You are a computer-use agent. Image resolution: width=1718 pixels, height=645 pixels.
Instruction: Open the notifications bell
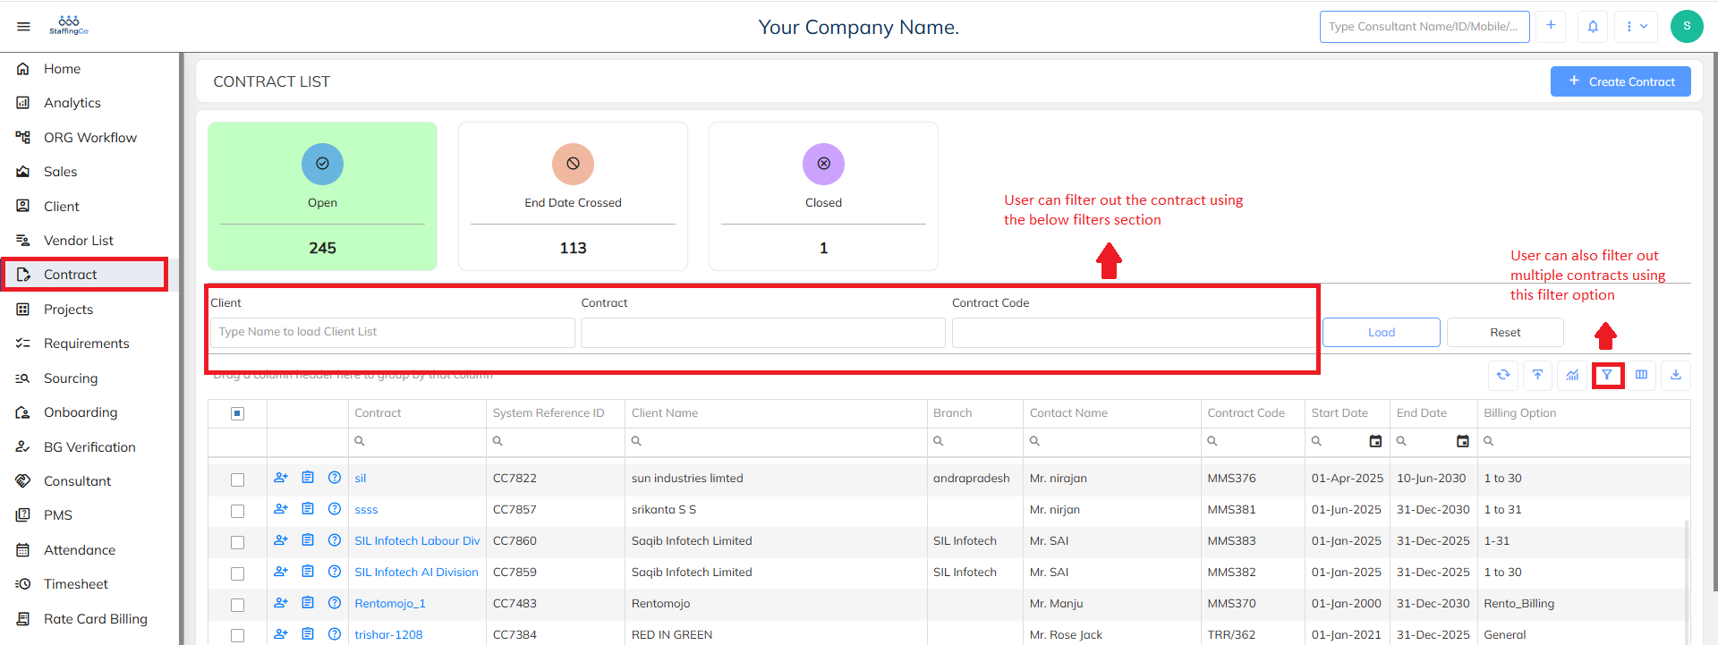click(1593, 27)
